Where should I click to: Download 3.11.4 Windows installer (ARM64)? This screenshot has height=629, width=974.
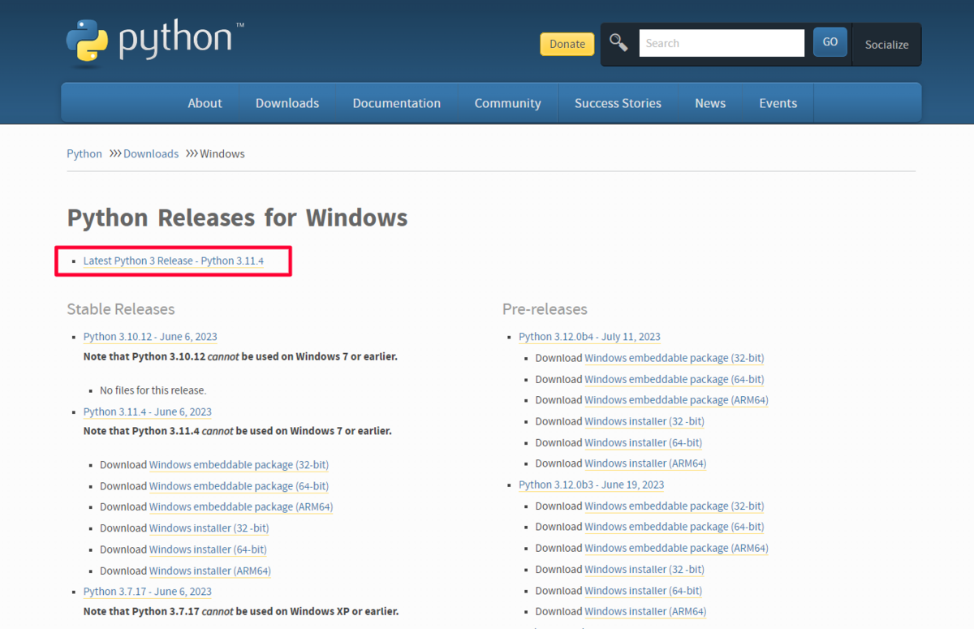coord(210,571)
